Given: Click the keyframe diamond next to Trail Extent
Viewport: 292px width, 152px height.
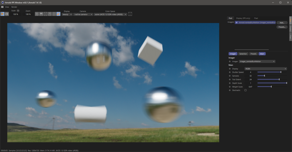Looking at the screenshot, I should [230, 79].
